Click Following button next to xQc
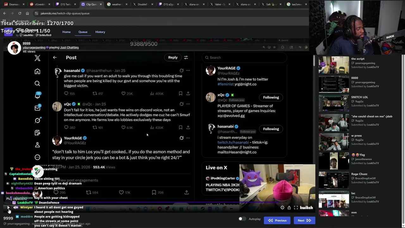 [x=271, y=97]
